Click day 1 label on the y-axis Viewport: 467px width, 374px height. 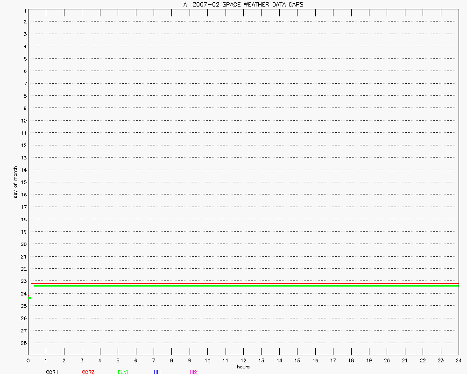[x=23, y=9]
